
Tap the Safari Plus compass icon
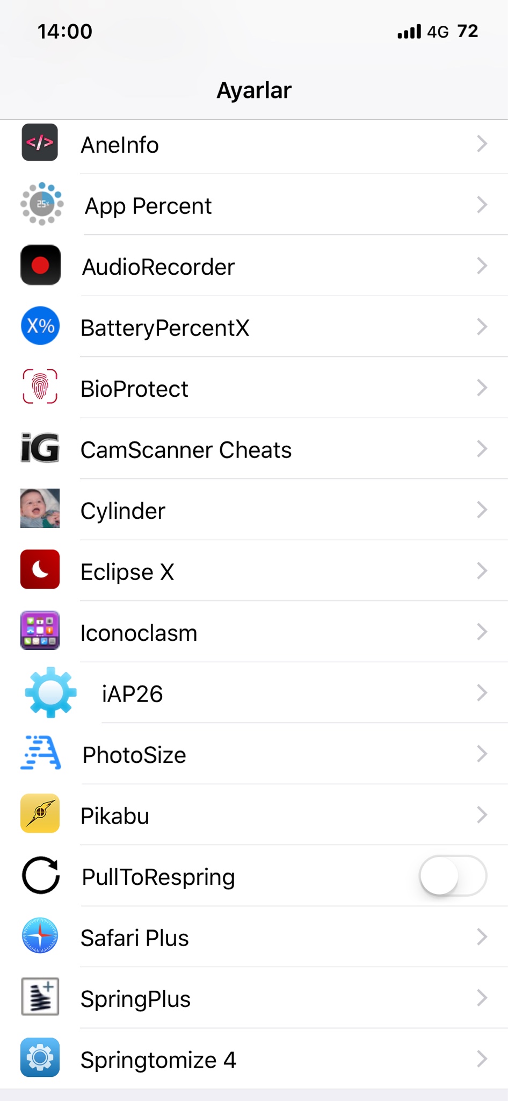tap(40, 936)
